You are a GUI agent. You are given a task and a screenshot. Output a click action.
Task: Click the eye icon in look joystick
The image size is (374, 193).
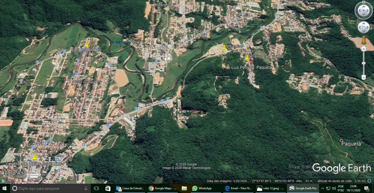coord(363,11)
